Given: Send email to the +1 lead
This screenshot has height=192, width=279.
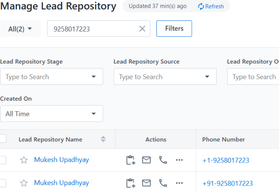Looking at the screenshot, I should coord(146,160).
